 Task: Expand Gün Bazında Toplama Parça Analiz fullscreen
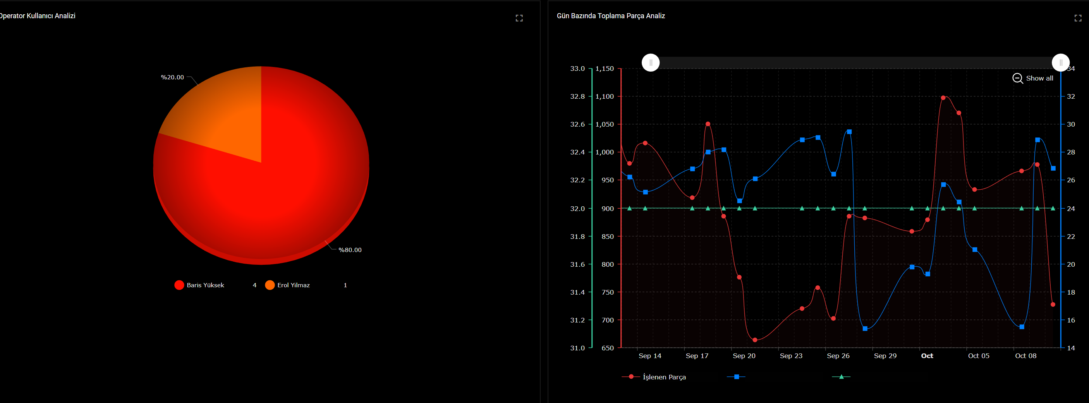coord(1078,18)
